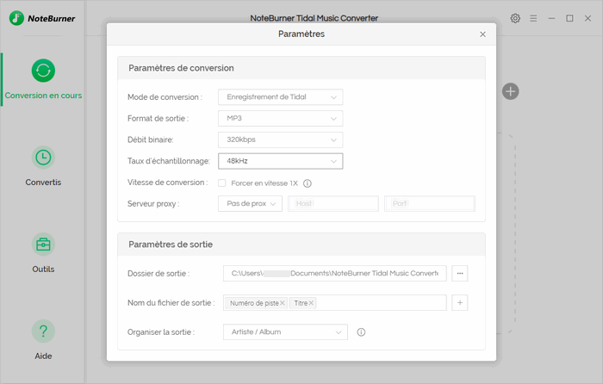
Task: Open the Serveur proxy type dropdown
Action: 250,204
